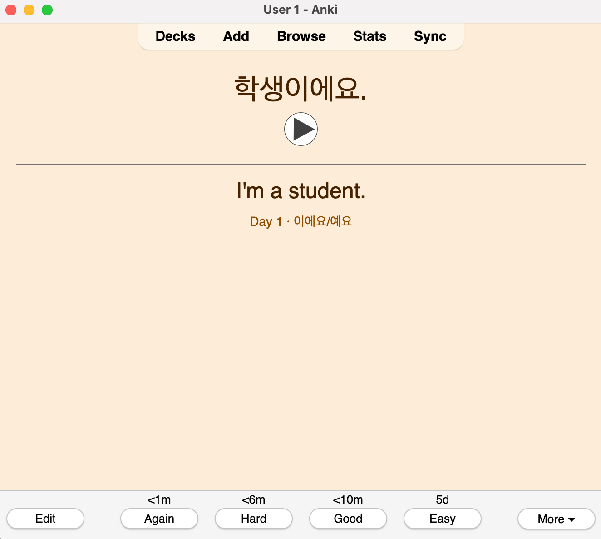Rate the card Easy

443,519
